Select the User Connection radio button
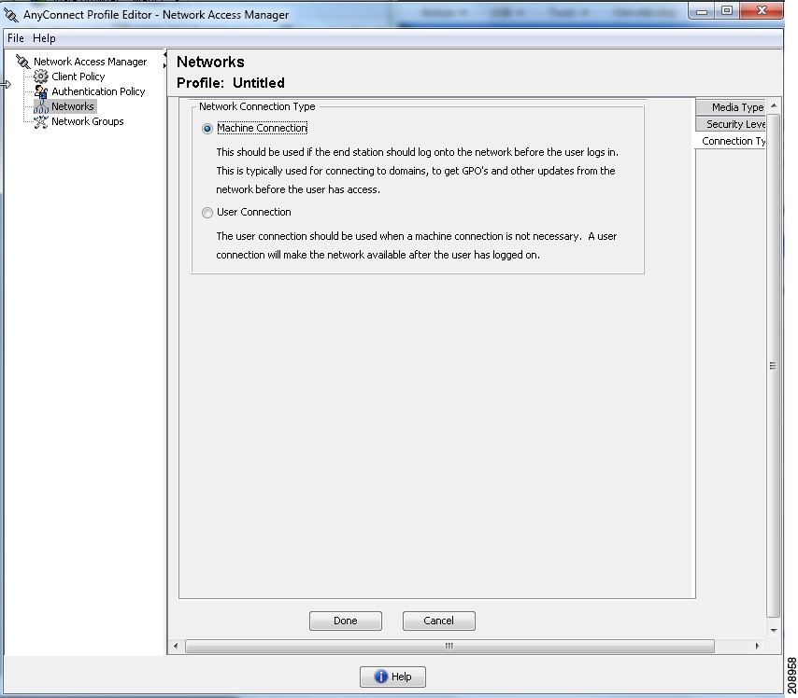The width and height of the screenshot is (798, 698). pos(207,213)
